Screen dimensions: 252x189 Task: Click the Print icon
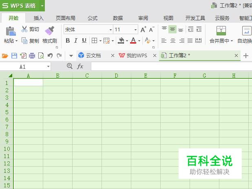[x=32, y=56]
